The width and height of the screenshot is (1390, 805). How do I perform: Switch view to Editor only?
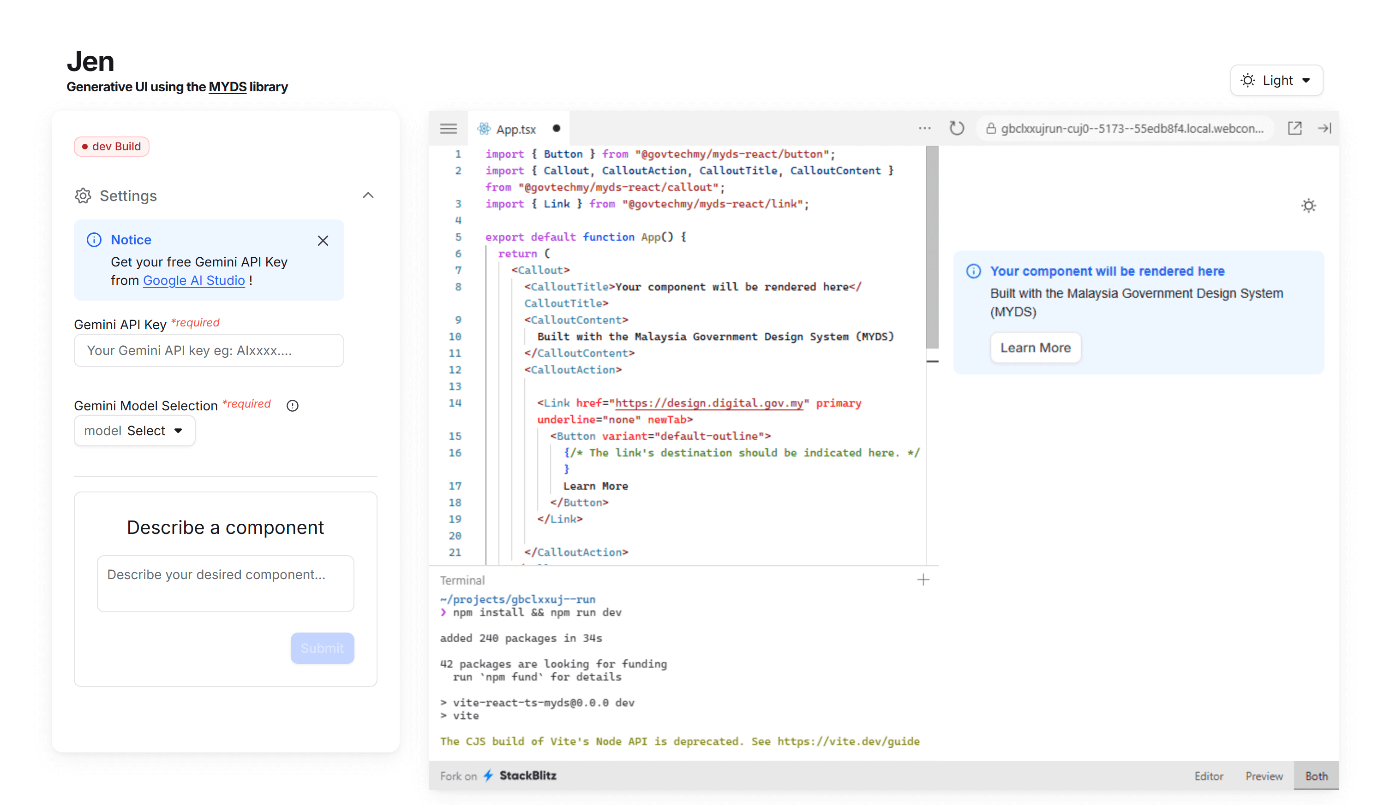1209,776
